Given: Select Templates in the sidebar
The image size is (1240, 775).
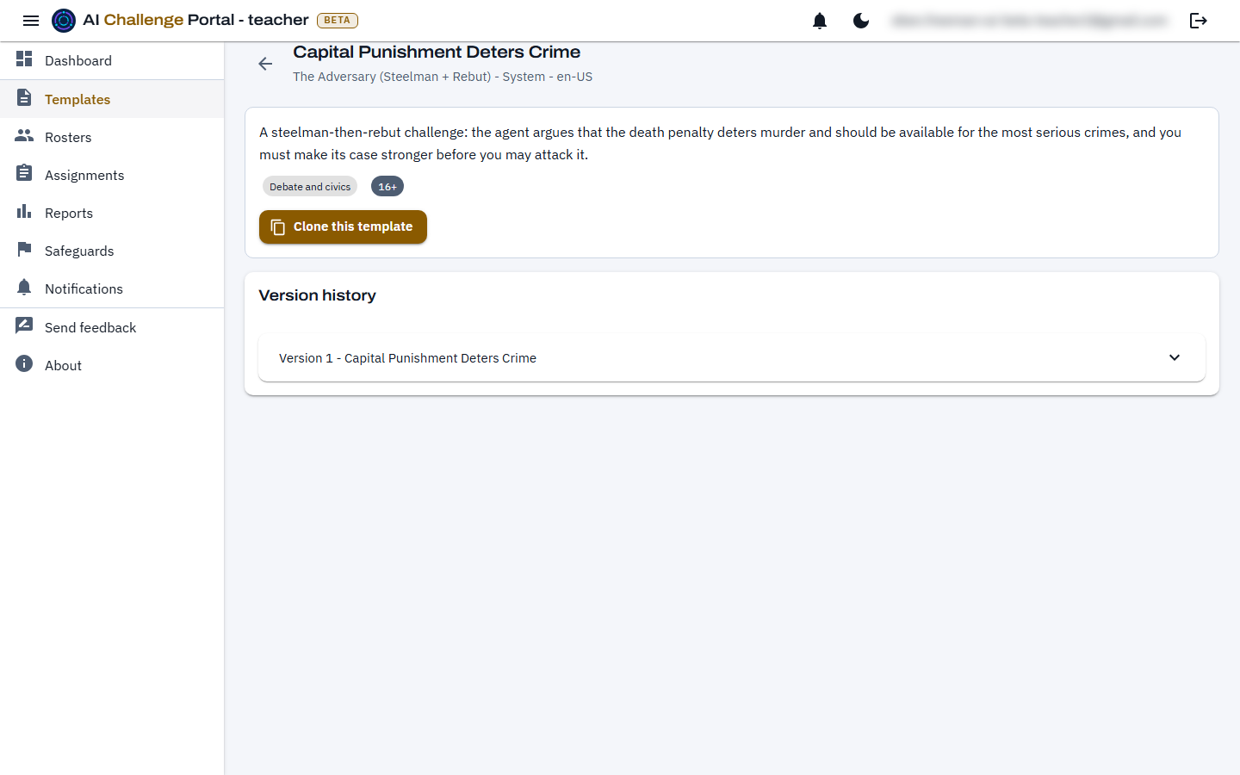Looking at the screenshot, I should 112,99.
